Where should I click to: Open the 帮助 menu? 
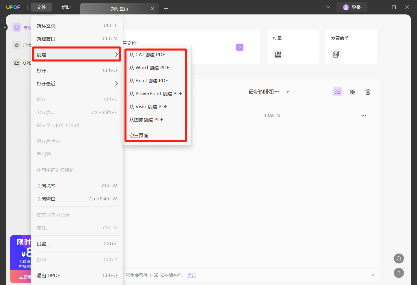(x=66, y=7)
